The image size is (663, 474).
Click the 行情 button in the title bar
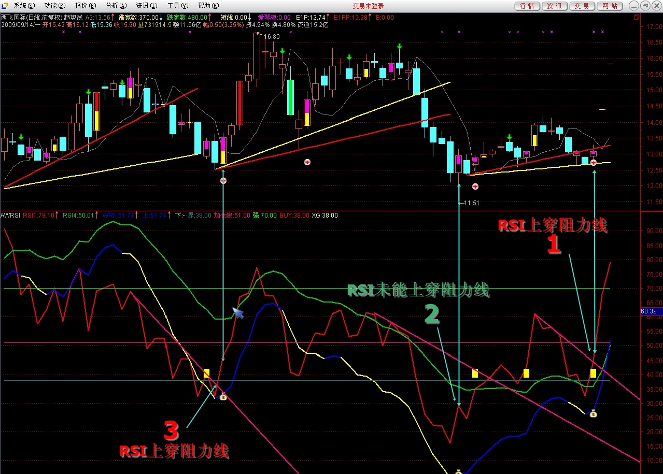pos(527,6)
